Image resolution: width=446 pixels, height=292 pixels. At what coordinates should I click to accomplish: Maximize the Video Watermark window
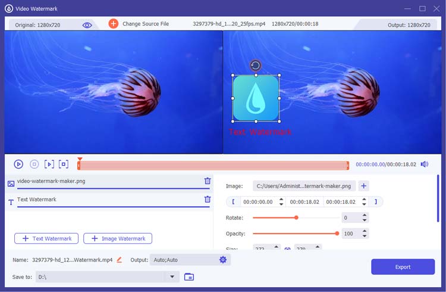click(422, 8)
